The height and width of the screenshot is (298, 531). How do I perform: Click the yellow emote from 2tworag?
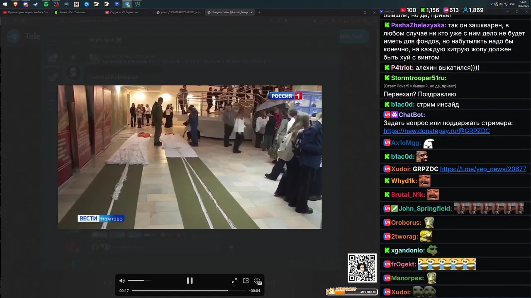[x=426, y=236]
